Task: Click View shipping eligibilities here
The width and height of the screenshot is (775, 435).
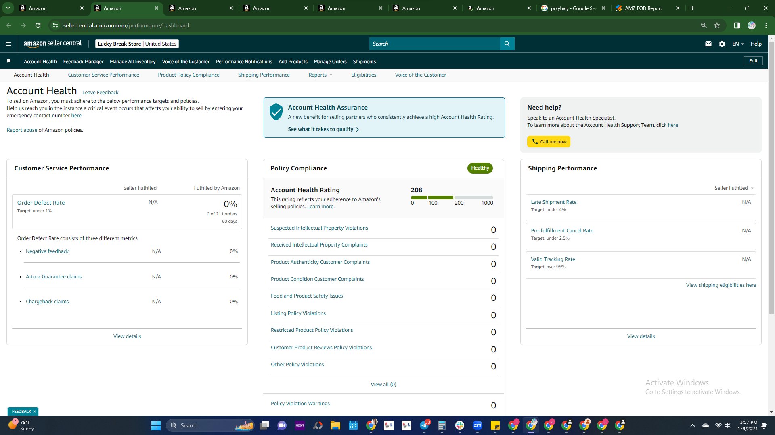Action: 721,285
